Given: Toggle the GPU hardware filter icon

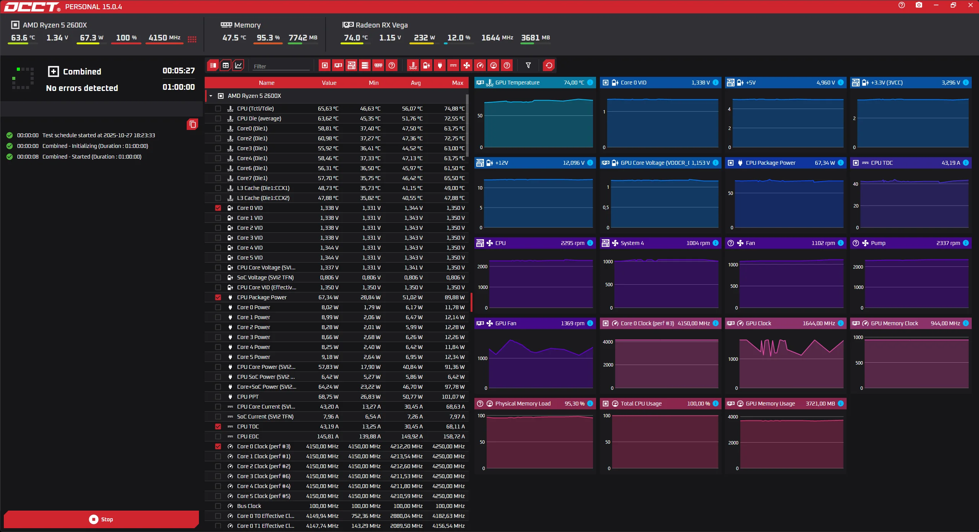Looking at the screenshot, I should (338, 65).
